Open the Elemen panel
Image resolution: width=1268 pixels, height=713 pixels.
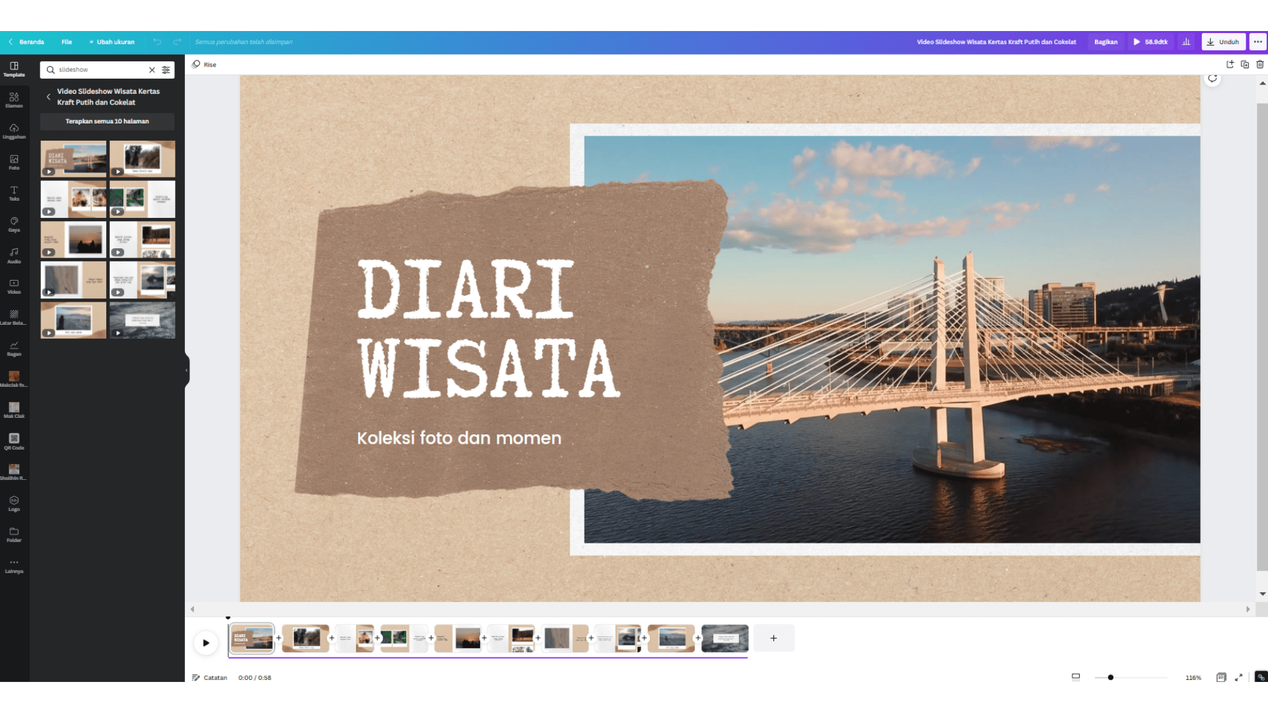pyautogui.click(x=14, y=100)
